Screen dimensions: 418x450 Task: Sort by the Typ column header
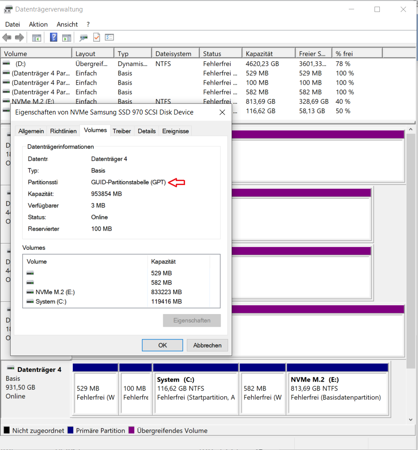click(133, 54)
